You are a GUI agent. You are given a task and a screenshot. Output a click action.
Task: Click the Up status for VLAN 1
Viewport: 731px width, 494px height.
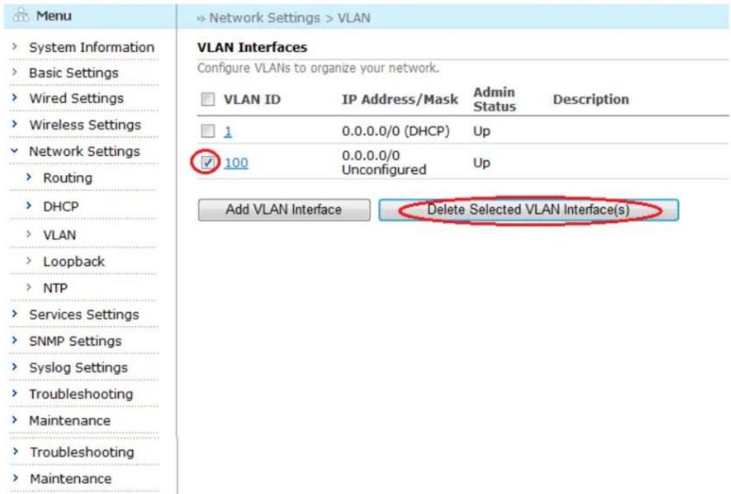pos(481,131)
